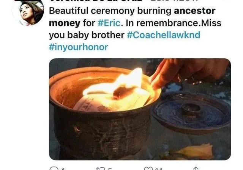Click the bold "money" search term
This screenshot has width=243, height=170.
click(65, 23)
